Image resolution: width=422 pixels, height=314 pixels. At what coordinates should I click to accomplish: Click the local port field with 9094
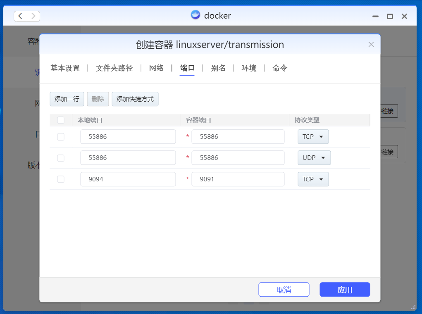128,179
